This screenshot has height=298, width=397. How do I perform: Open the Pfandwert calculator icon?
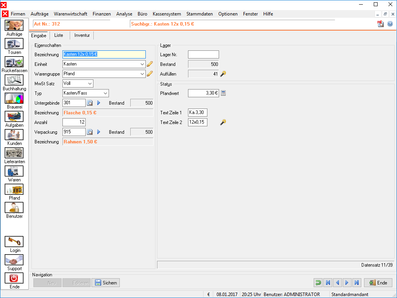223,93
